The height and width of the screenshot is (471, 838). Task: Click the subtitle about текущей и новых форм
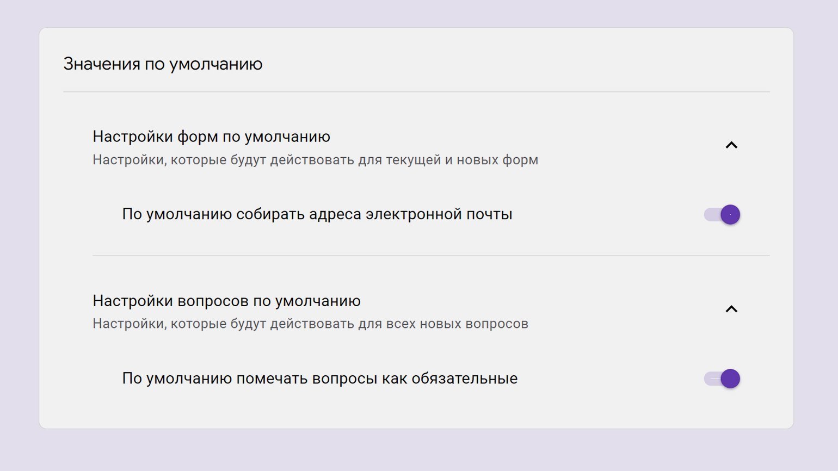tap(315, 160)
